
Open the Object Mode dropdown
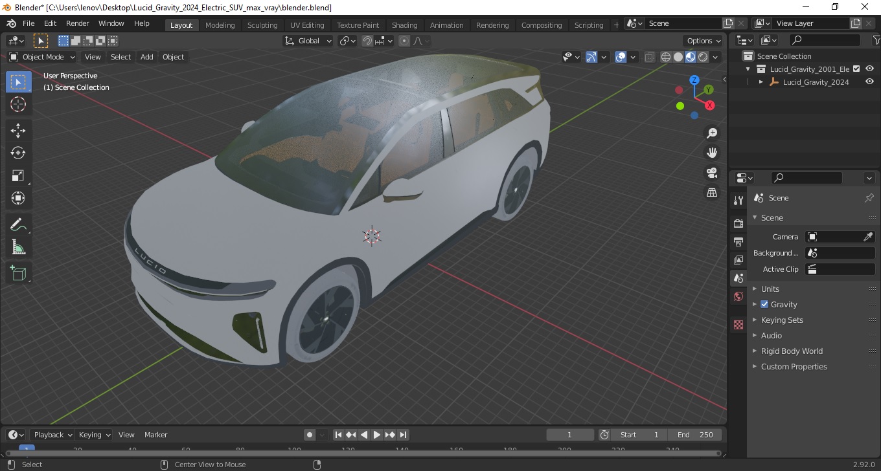pos(41,57)
